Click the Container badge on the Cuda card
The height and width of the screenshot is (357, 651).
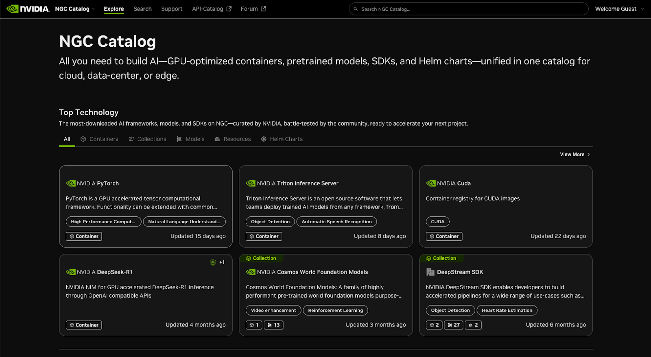pyautogui.click(x=444, y=236)
